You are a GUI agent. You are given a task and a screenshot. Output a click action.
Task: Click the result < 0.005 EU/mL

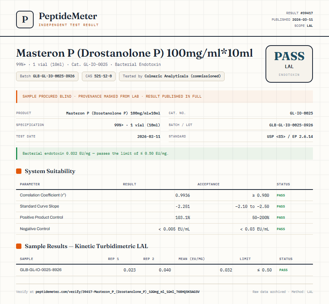coord(174,229)
